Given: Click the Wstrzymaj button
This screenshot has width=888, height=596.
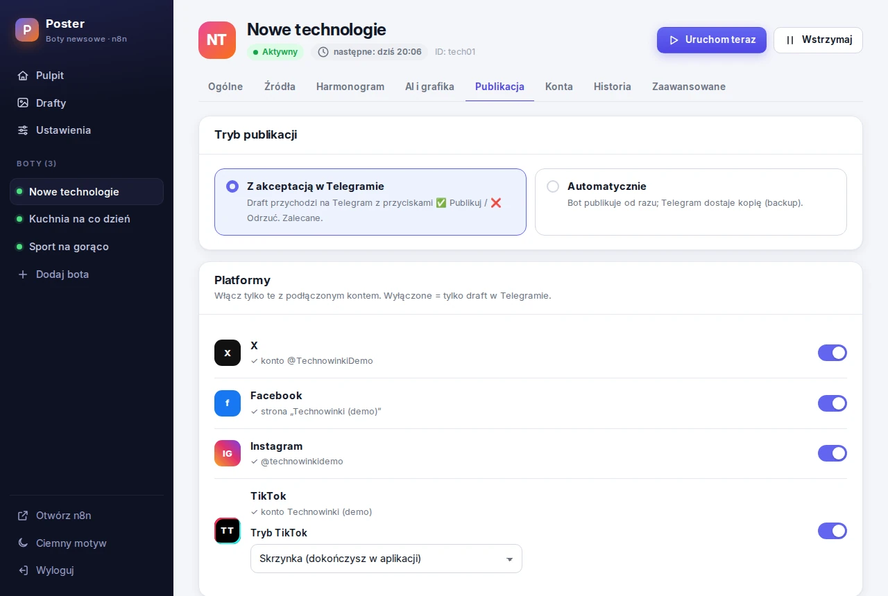Looking at the screenshot, I should (x=818, y=40).
